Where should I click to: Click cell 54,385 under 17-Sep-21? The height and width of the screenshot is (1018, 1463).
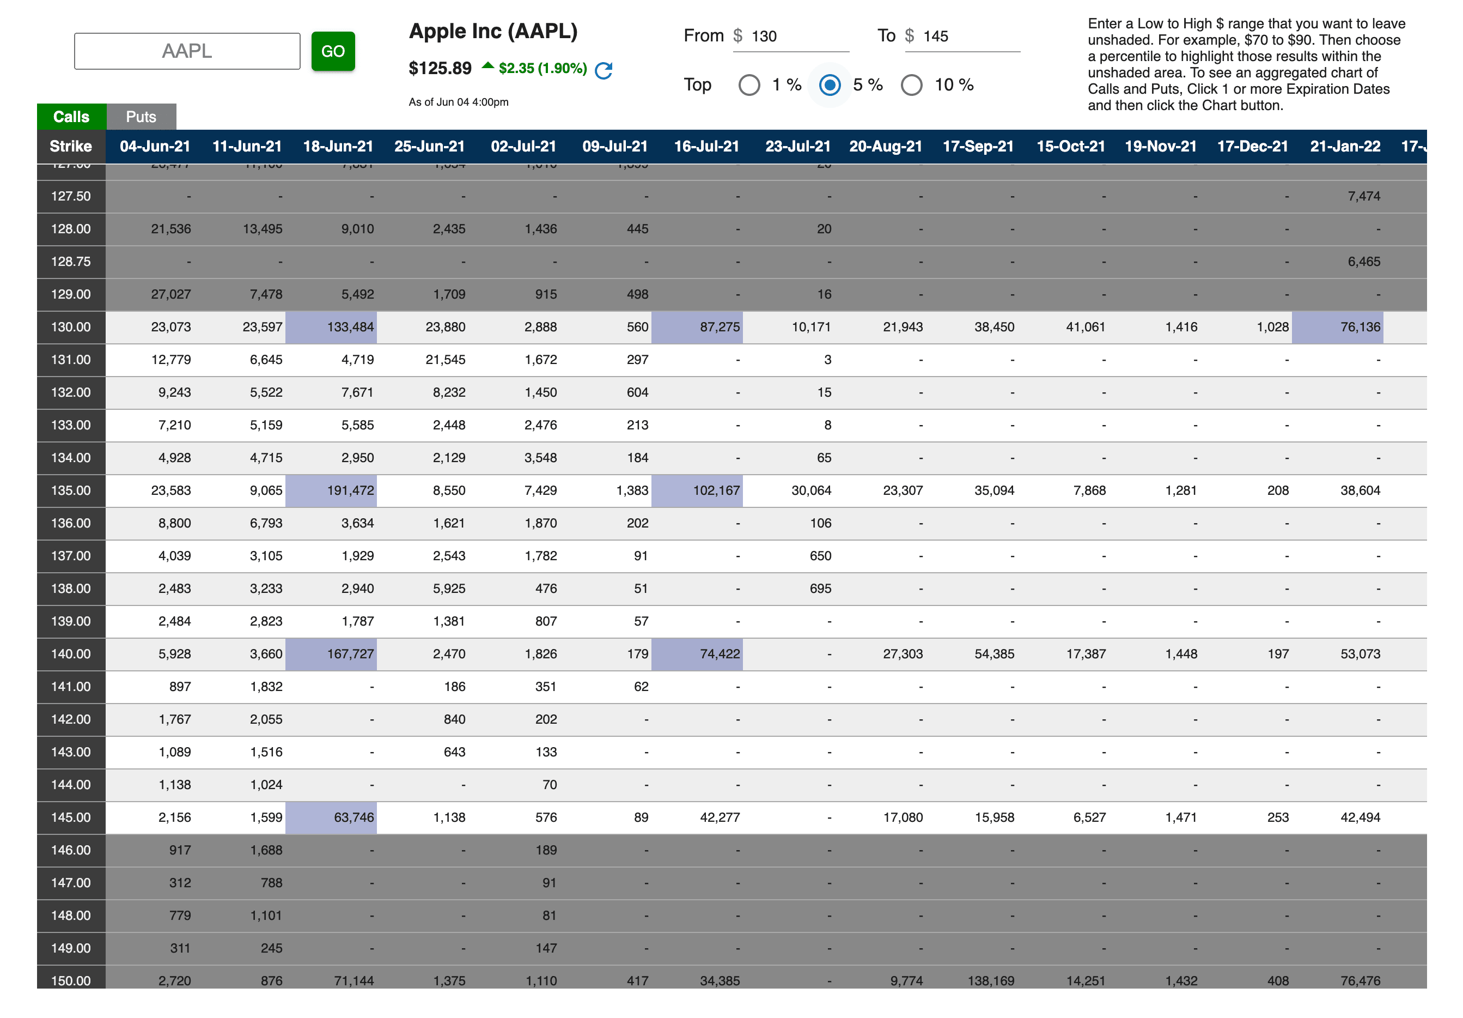[x=994, y=654]
